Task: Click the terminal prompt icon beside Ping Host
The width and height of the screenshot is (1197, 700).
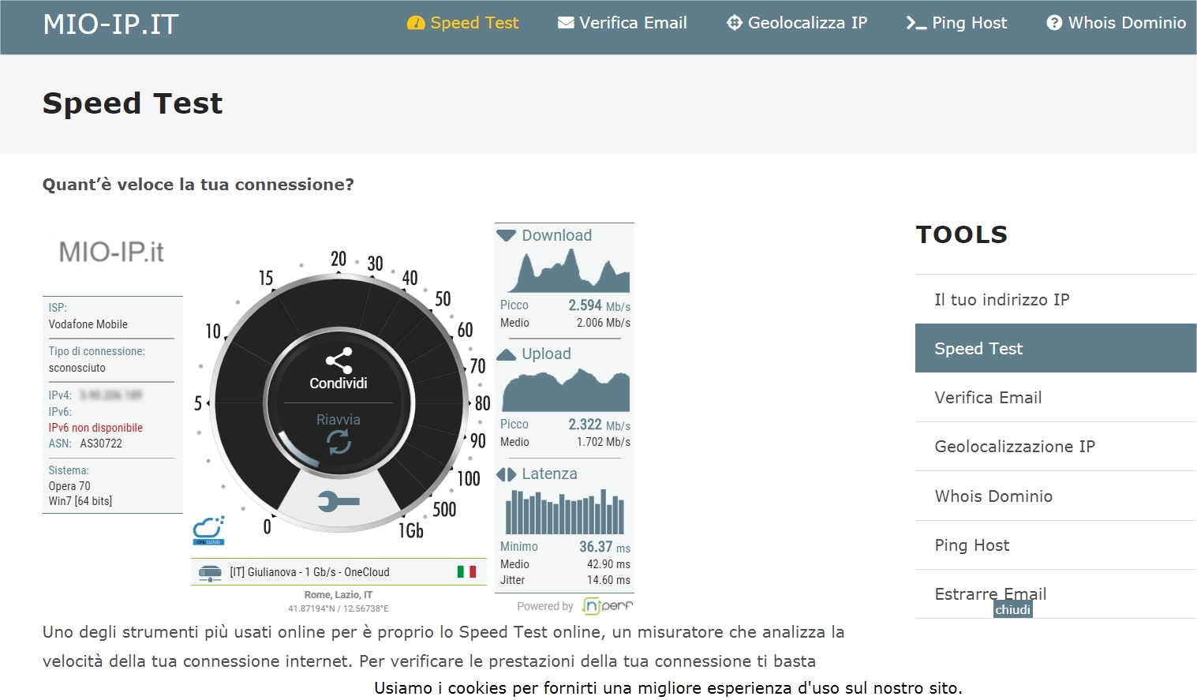Action: tap(916, 24)
